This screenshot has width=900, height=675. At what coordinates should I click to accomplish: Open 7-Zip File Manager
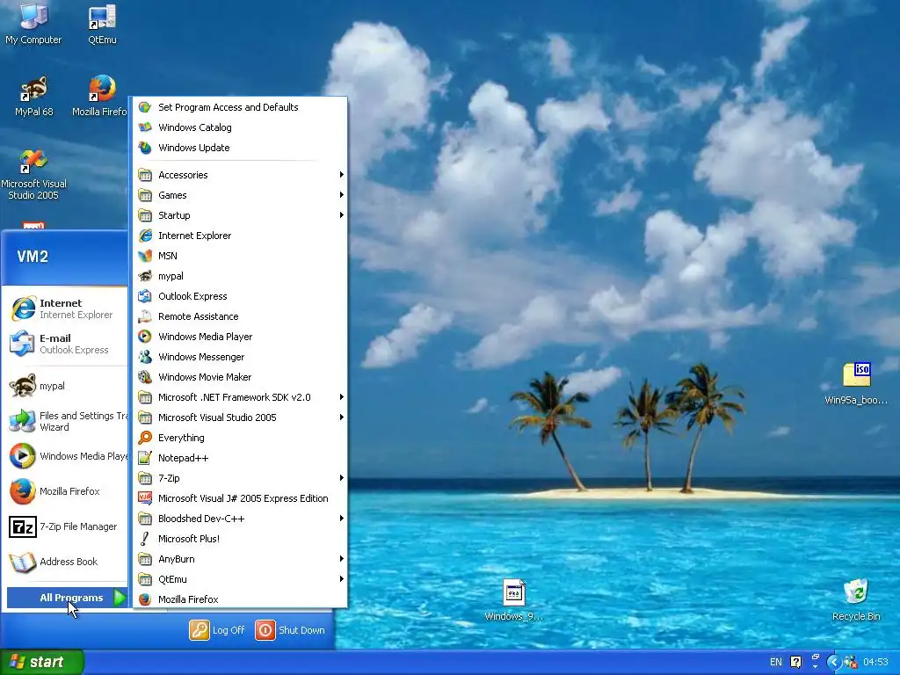(65, 526)
